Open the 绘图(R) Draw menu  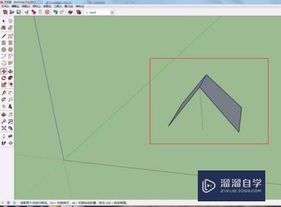(x=47, y=6)
